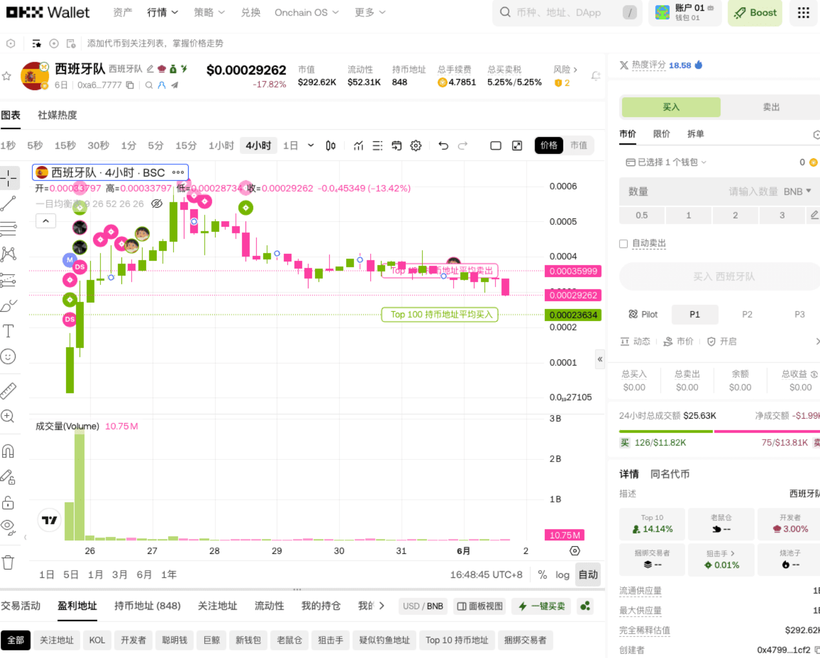Collapse the right panel with arrows
This screenshot has height=658, width=820.
coord(600,359)
